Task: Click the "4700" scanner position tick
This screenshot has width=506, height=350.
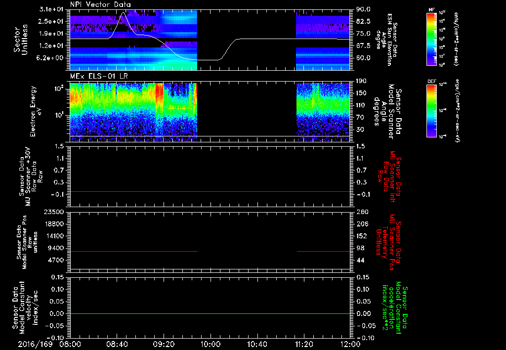Action: pos(56,260)
